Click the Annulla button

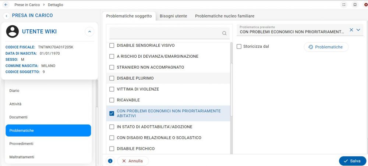coord(133,161)
